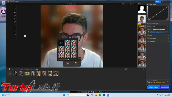This screenshot has height=97, width=172.
Task: Select the paint roller Burn tool
Action: pos(15,22)
